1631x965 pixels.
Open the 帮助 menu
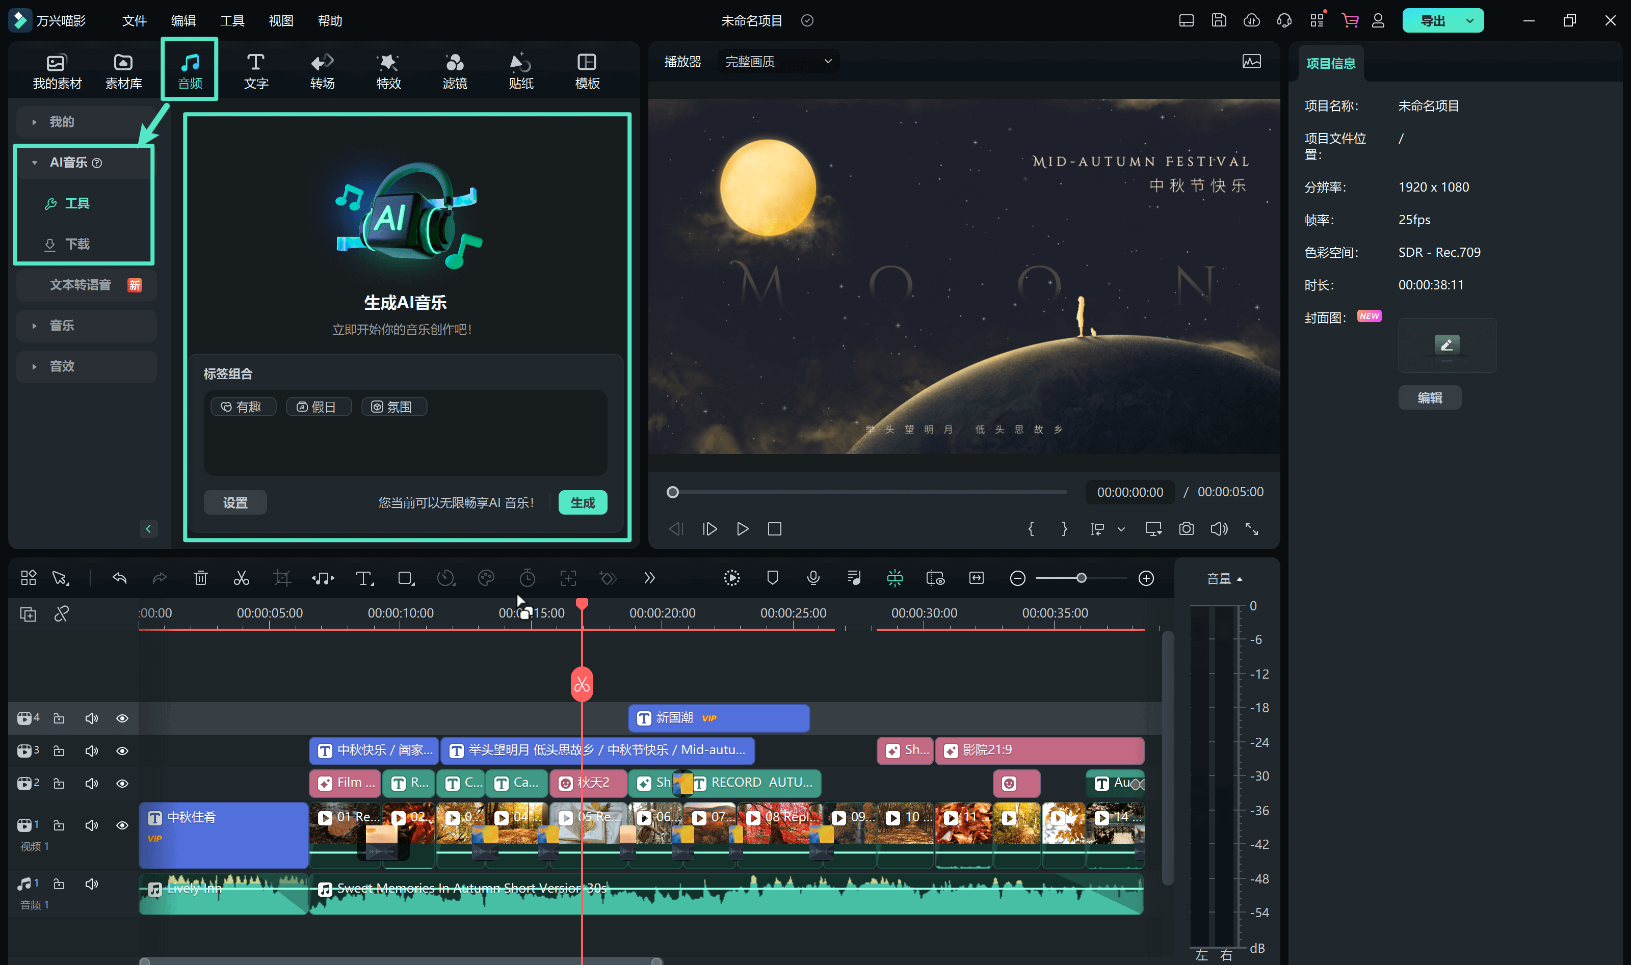[x=329, y=20]
